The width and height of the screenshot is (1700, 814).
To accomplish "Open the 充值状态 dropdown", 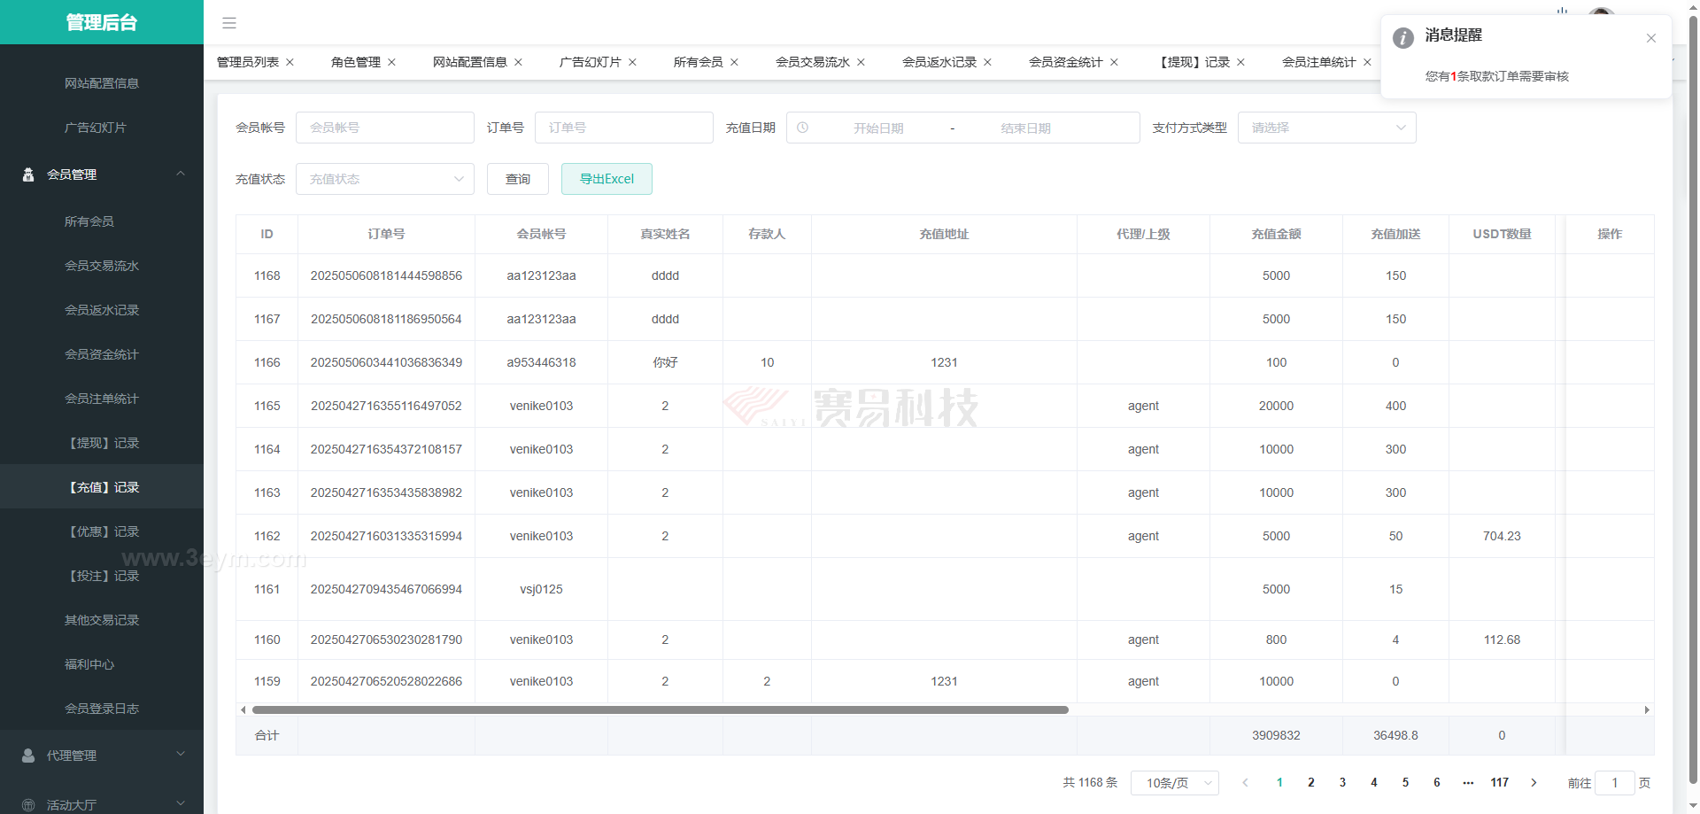I will (x=384, y=179).
